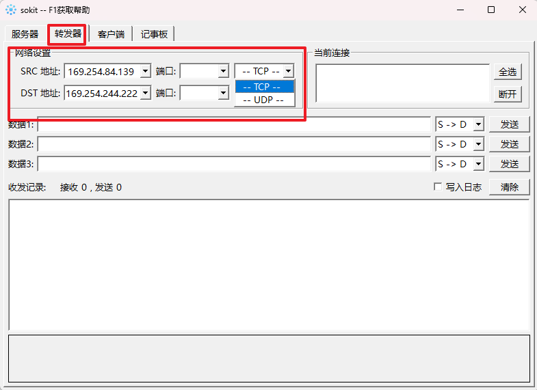Click 发送 button for 数据3
Image resolution: width=537 pixels, height=390 pixels.
click(x=509, y=164)
